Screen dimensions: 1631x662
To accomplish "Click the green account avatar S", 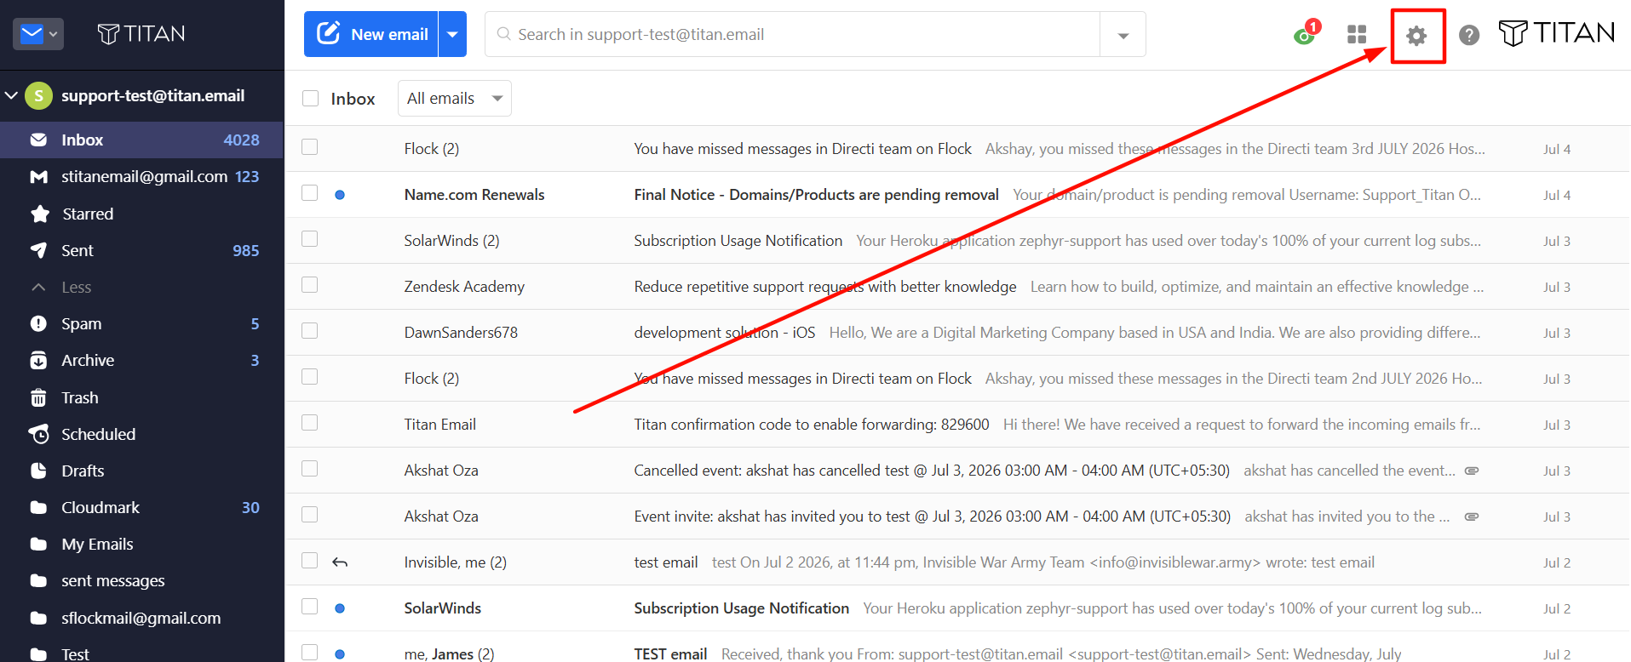I will pyautogui.click(x=39, y=96).
